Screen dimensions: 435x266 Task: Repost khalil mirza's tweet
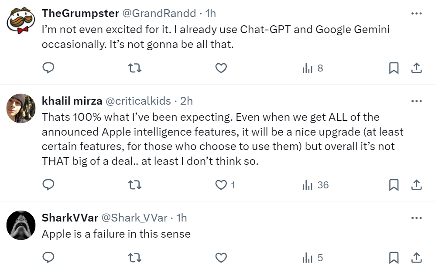coord(135,185)
